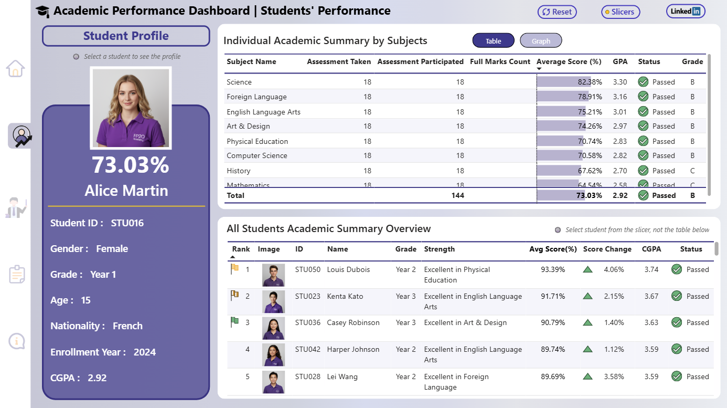Sort by the Average Score (%) column arrow

pyautogui.click(x=539, y=69)
